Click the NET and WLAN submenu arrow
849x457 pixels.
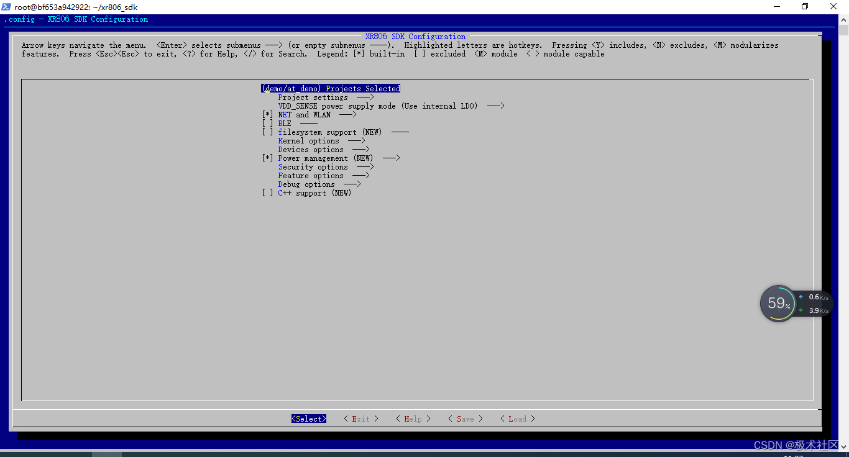[x=348, y=115]
